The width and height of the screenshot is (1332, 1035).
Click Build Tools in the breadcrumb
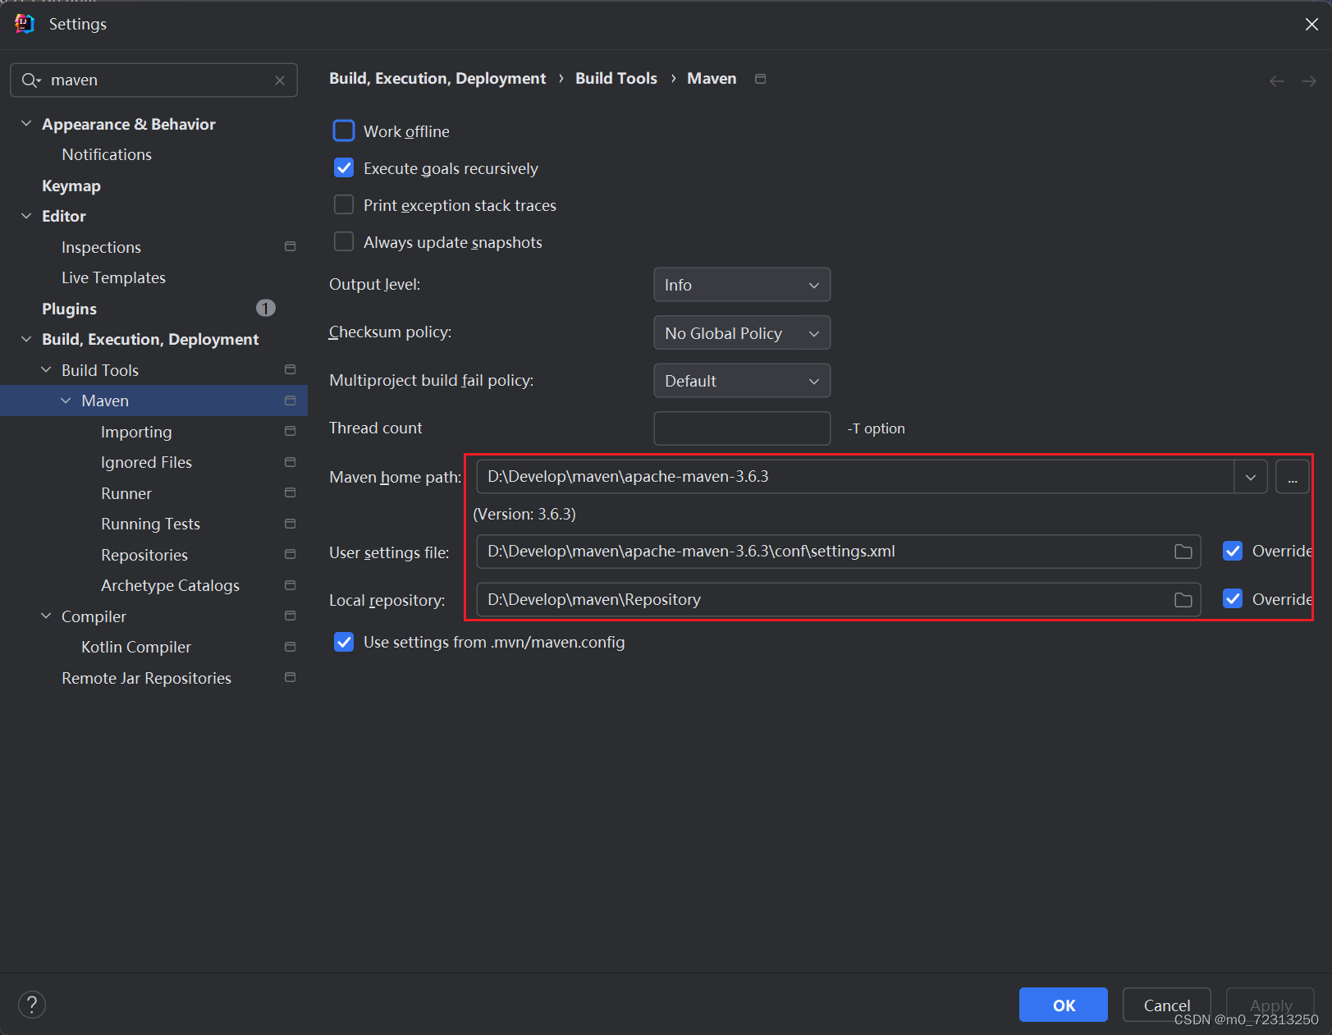pyautogui.click(x=616, y=78)
